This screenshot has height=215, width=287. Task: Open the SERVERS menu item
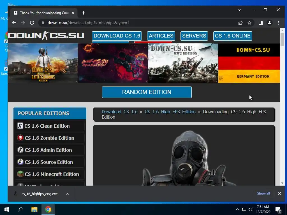point(194,36)
